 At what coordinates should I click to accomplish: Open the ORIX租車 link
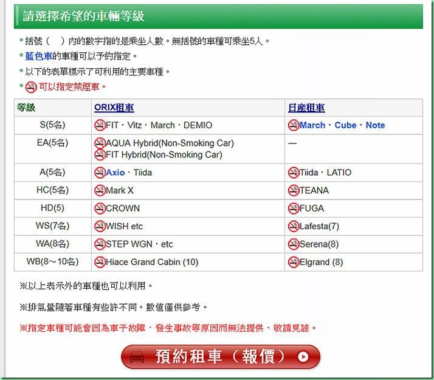pos(114,108)
